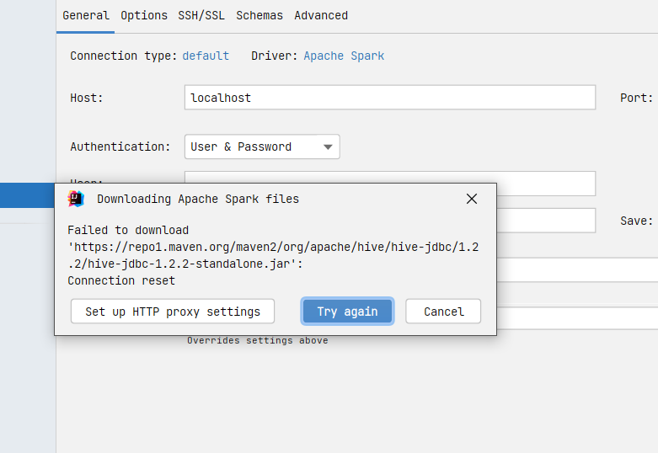Viewport: 658px width, 453px height.
Task: Click the Password field beside Save label
Action: click(x=546, y=221)
